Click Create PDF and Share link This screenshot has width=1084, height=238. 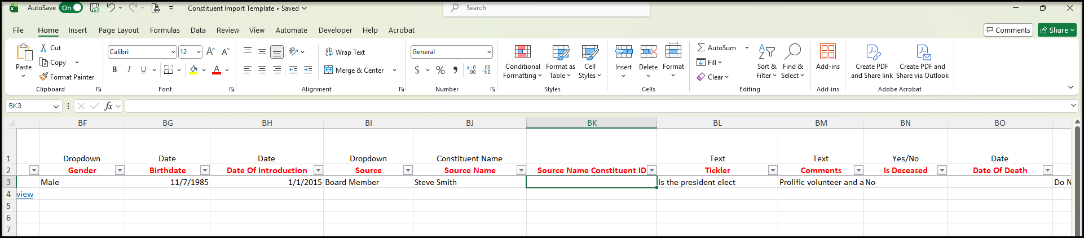pos(872,61)
